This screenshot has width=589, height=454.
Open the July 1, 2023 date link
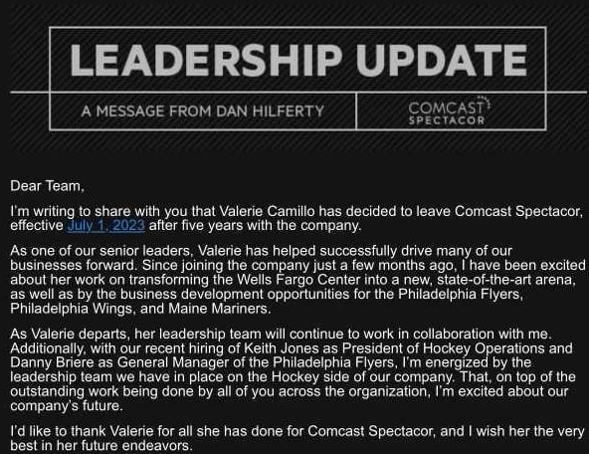pyautogui.click(x=106, y=225)
